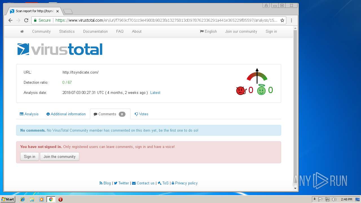361x203 pixels.
Task: Open Chrome three-dot menu
Action: click(x=291, y=20)
